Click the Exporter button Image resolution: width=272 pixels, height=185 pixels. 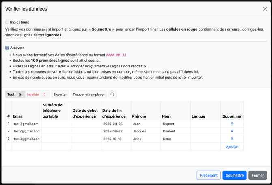pos(60,95)
